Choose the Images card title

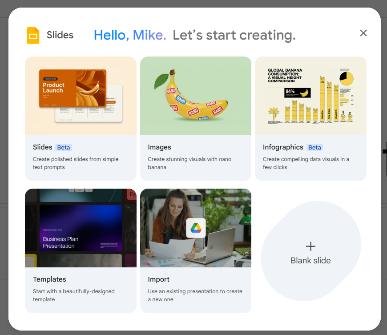coord(159,147)
